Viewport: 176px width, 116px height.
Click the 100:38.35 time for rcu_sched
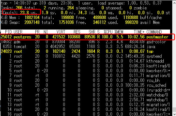(x=135, y=85)
